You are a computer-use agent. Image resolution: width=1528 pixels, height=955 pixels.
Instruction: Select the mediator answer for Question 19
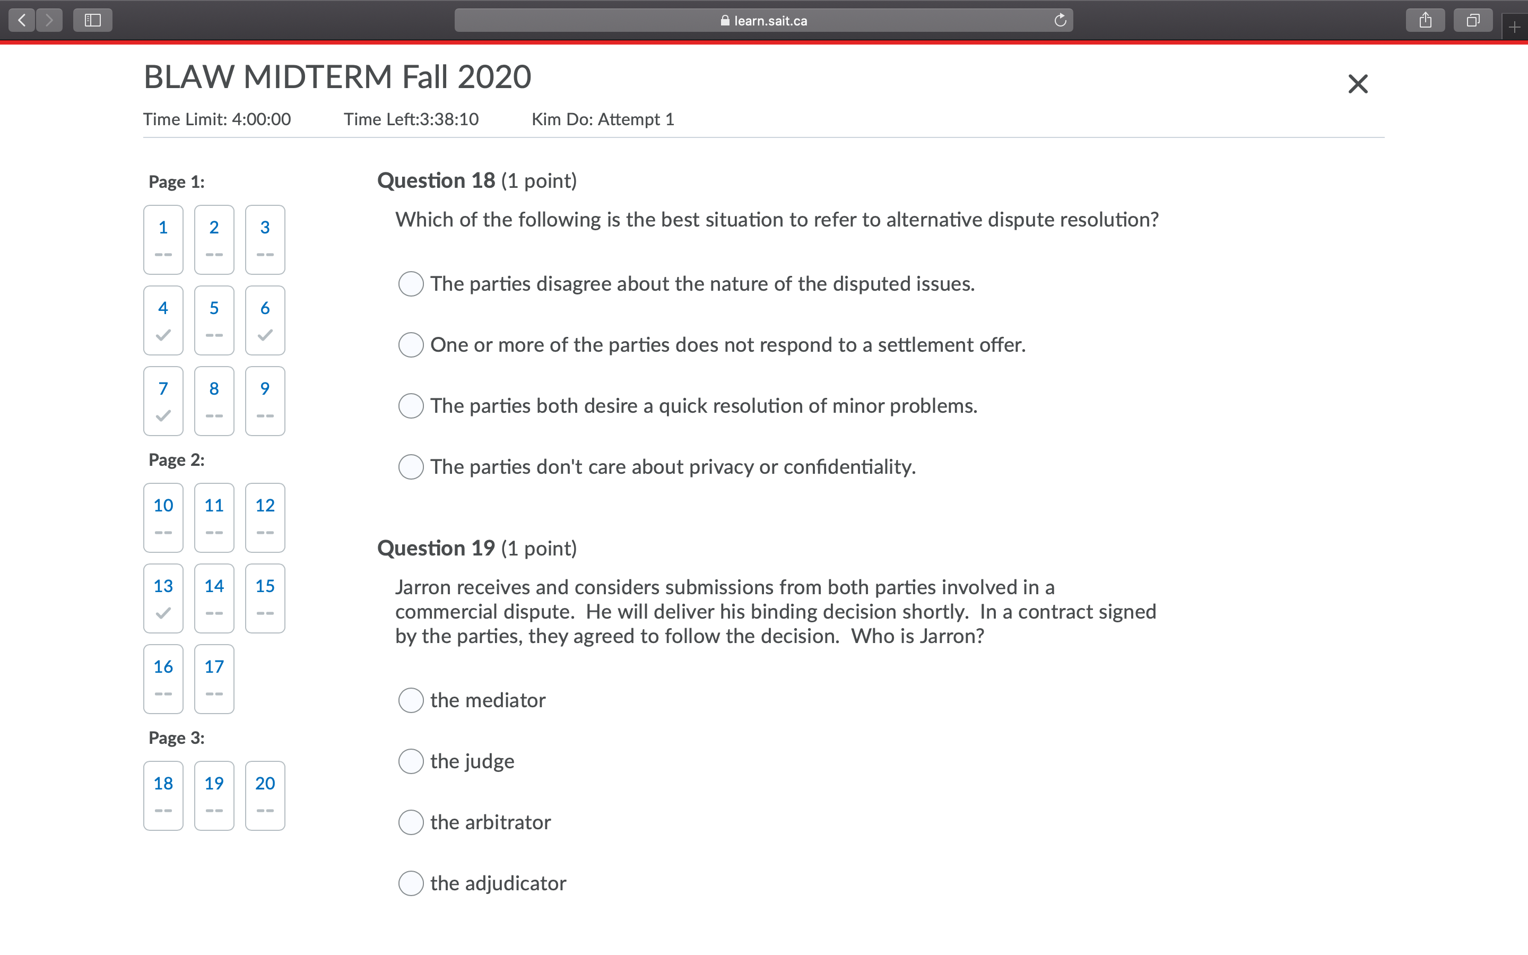tap(411, 700)
